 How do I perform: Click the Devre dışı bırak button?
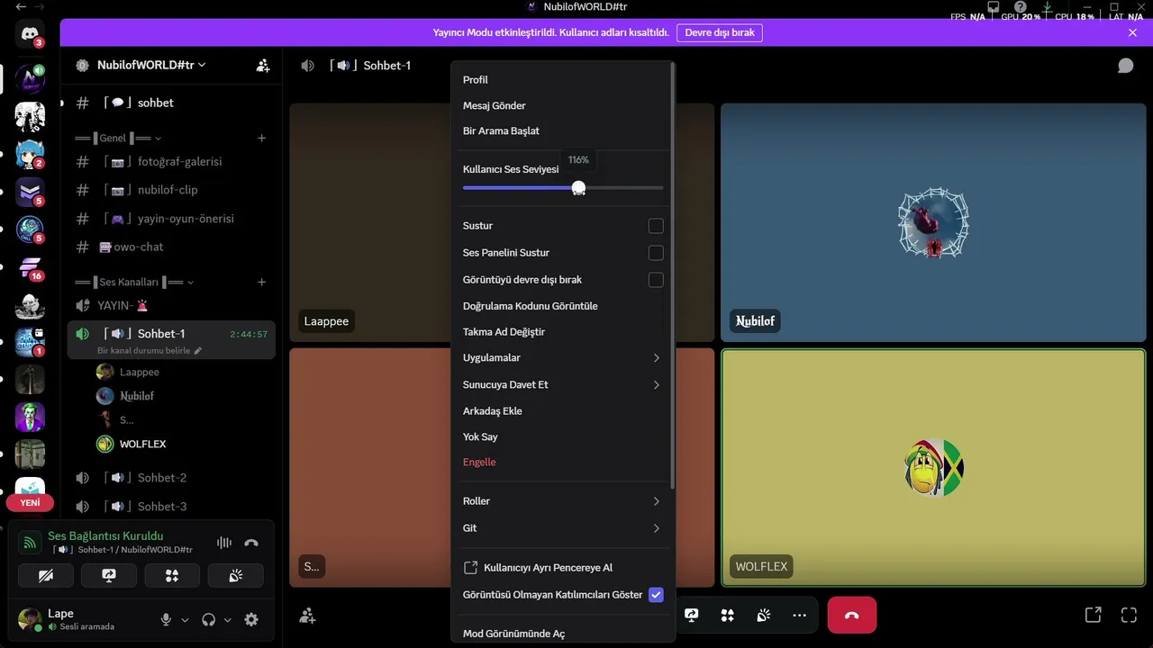click(720, 32)
